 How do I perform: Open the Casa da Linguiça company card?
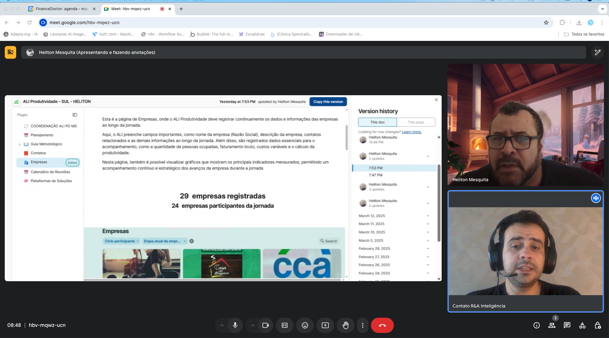click(x=222, y=263)
